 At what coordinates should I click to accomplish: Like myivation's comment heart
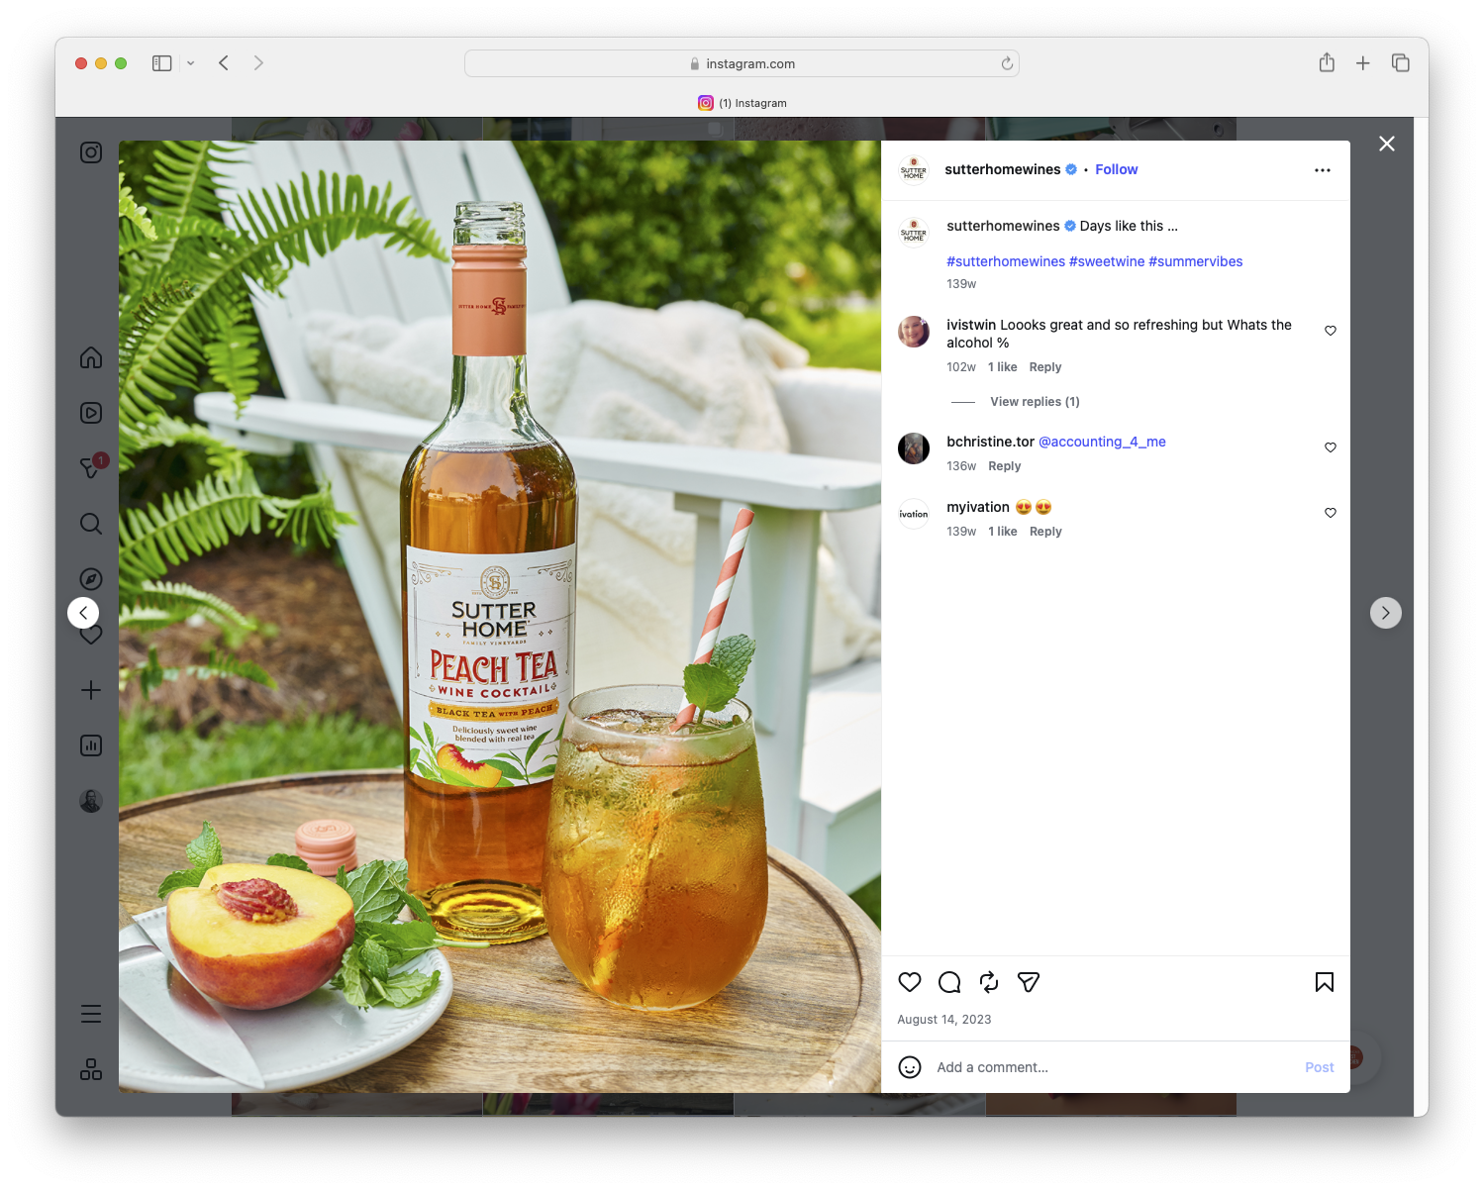(x=1331, y=513)
